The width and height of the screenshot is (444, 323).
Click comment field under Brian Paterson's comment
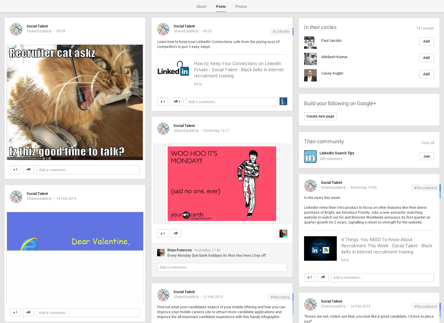[x=222, y=267]
